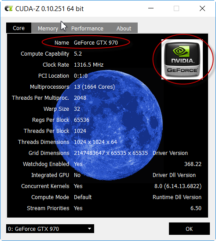This screenshot has height=241, width=216.
Task: Click the Grid Dimensions label
Action: 49,153
